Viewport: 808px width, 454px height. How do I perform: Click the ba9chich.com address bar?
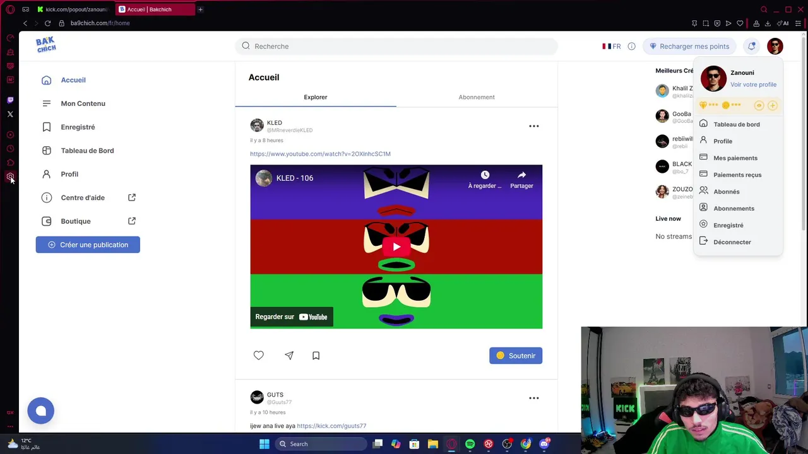click(100, 23)
